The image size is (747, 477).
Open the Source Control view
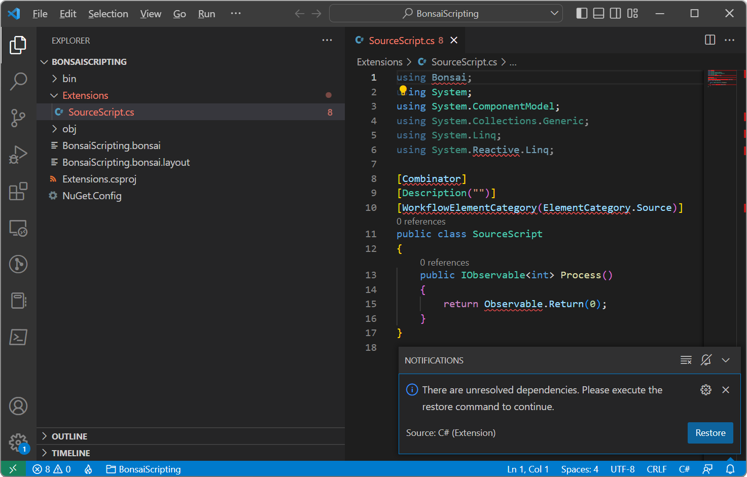point(18,118)
